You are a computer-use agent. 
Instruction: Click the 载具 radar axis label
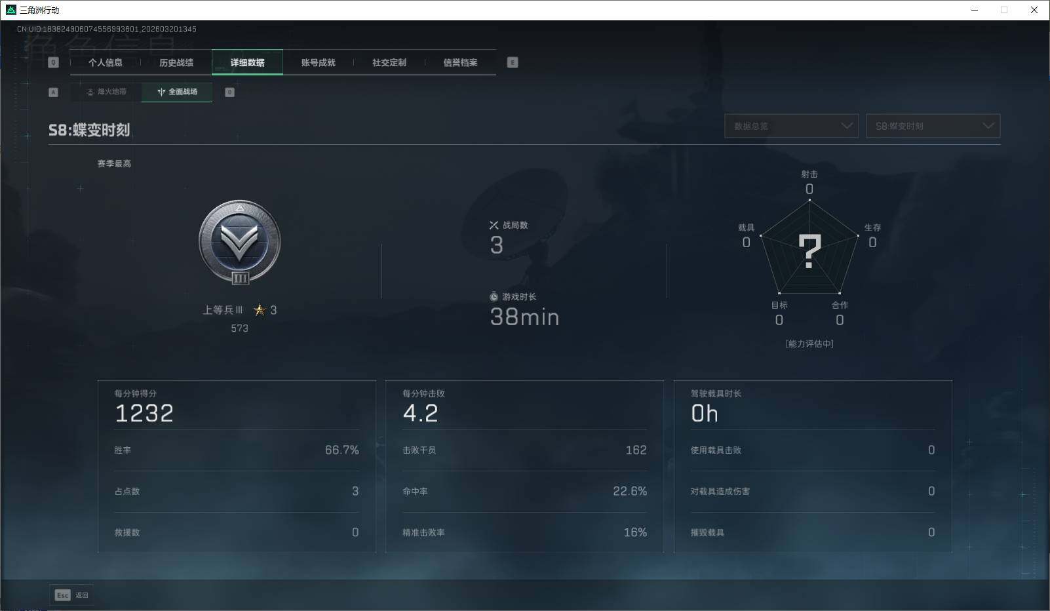tap(746, 227)
